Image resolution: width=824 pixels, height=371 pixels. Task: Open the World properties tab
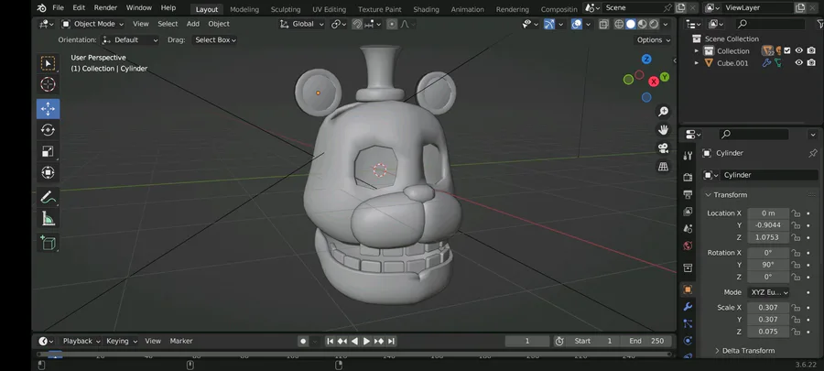pos(688,246)
